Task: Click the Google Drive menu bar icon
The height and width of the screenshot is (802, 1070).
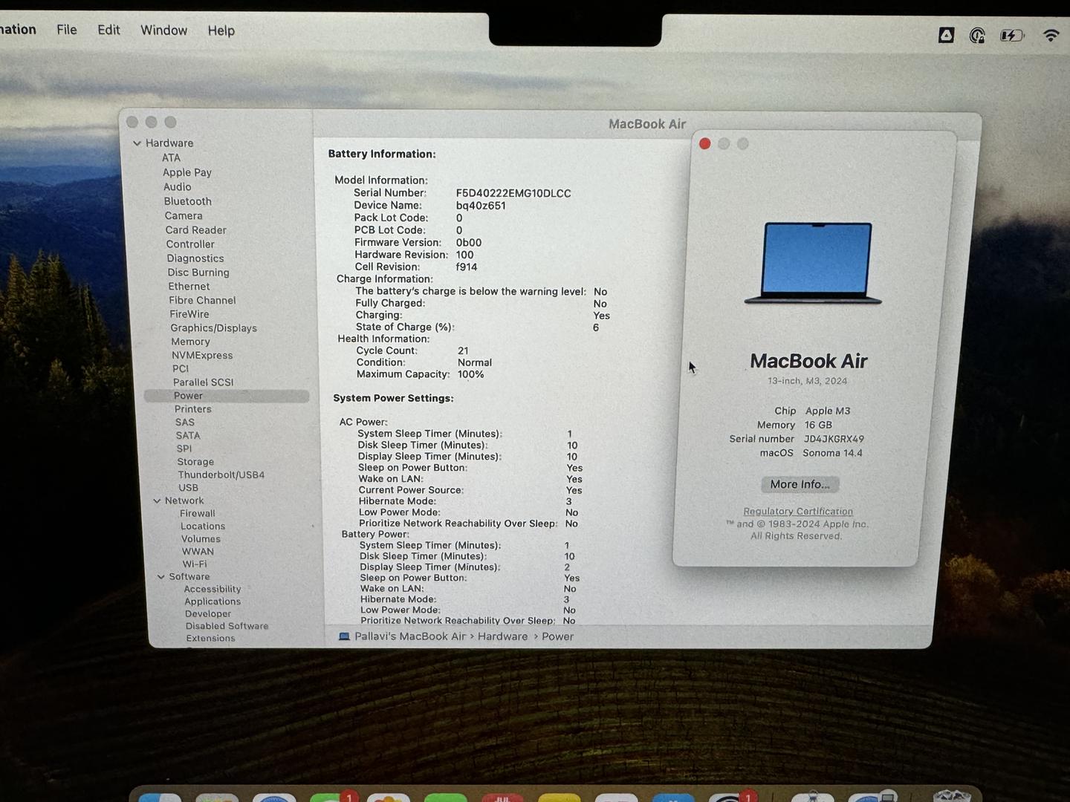Action: 946,35
